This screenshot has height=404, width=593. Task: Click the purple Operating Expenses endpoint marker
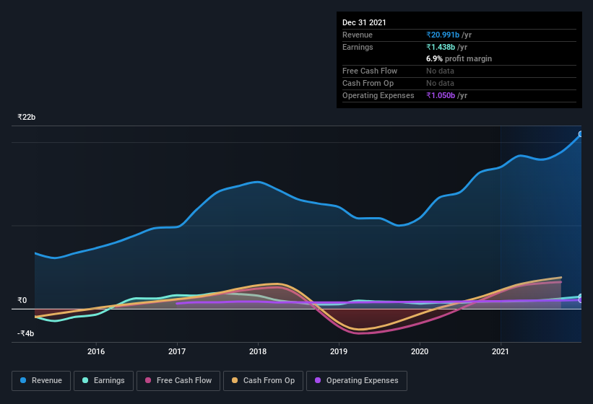(x=581, y=300)
